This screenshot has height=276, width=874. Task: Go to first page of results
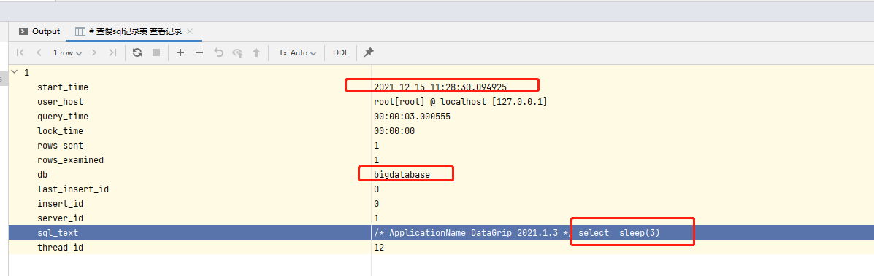point(20,53)
